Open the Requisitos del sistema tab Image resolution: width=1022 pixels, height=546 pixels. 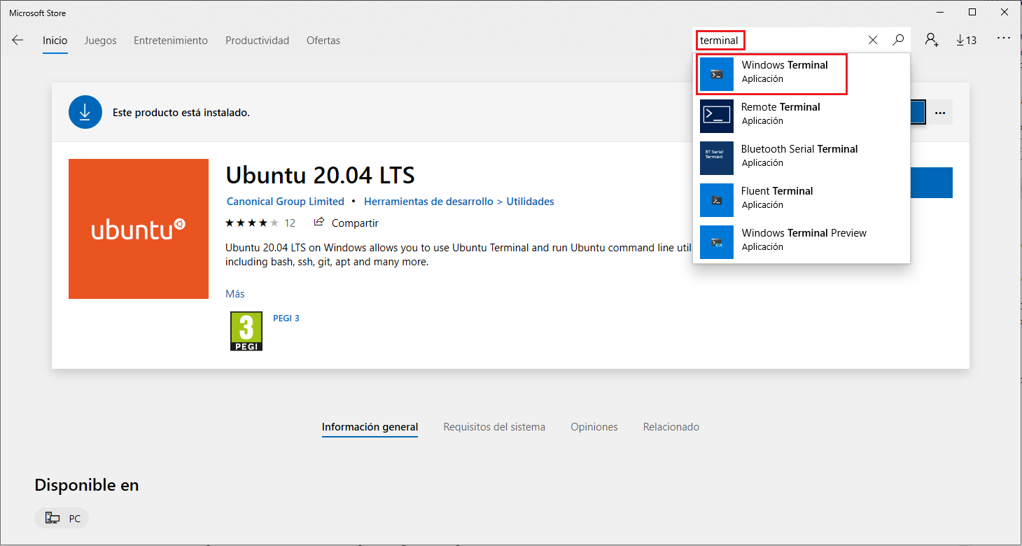click(493, 427)
